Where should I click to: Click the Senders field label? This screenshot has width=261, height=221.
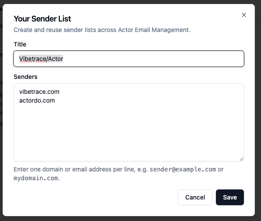coord(25,77)
